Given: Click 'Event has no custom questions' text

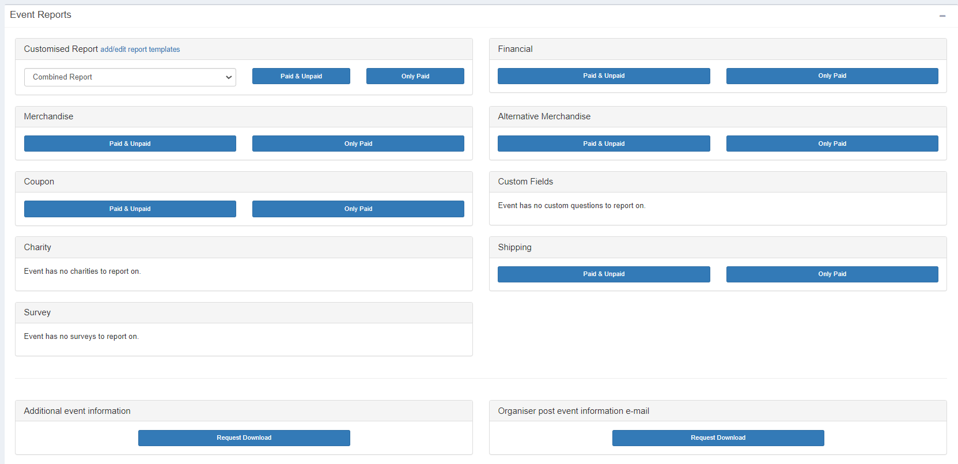Looking at the screenshot, I should (571, 206).
